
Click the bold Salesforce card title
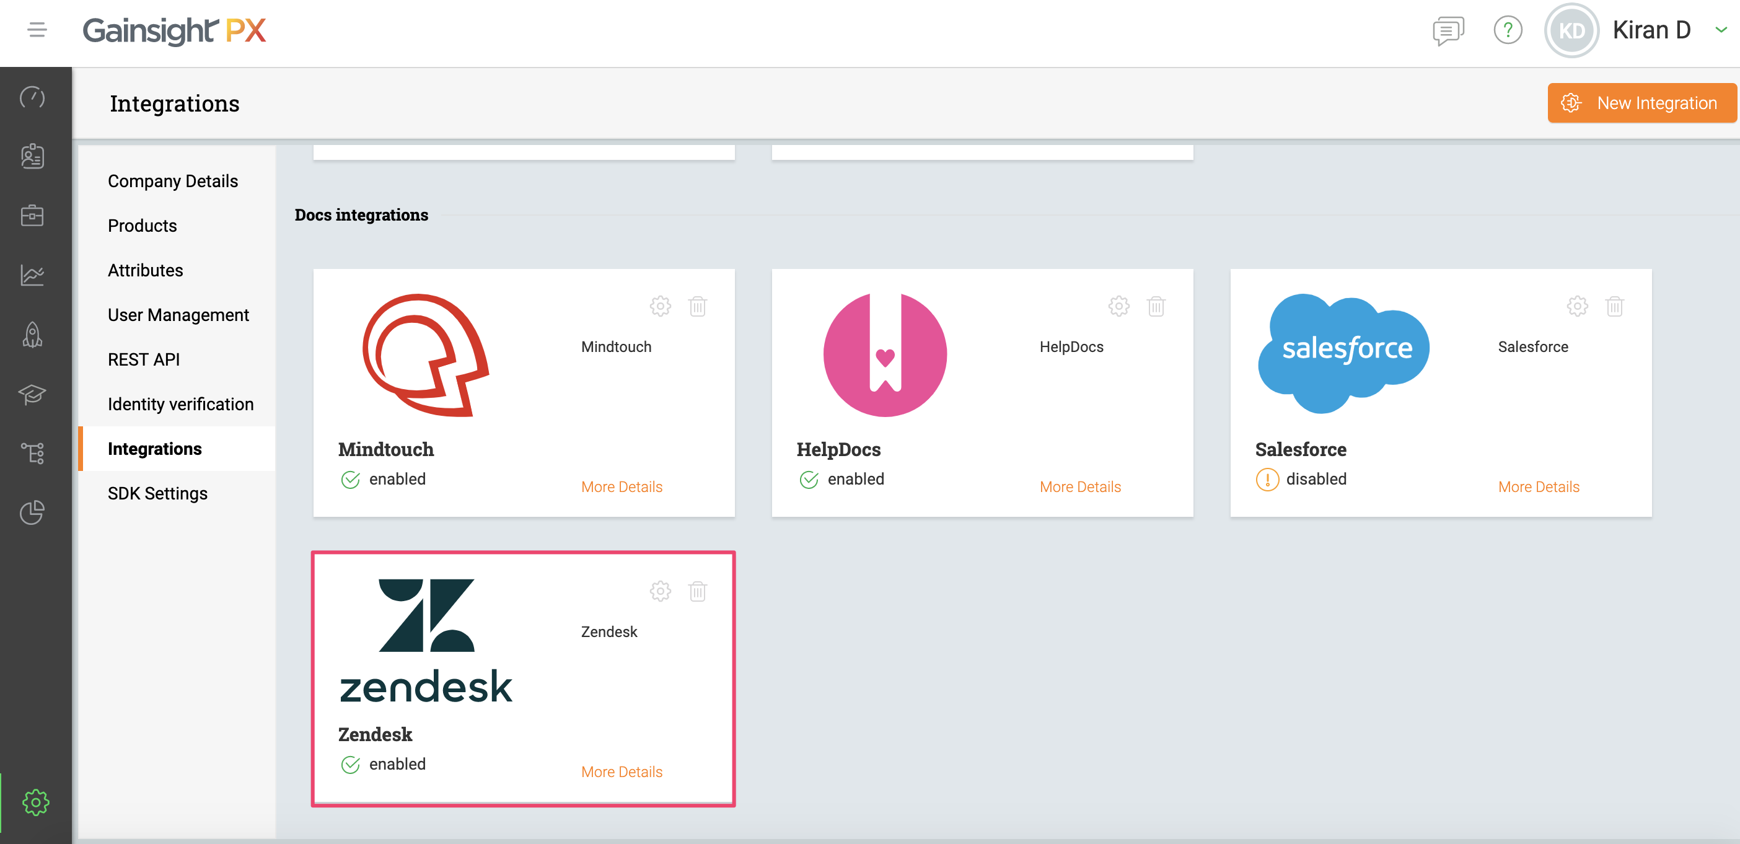click(x=1300, y=449)
